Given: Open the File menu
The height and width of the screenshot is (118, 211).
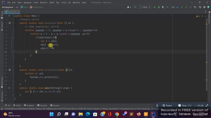Looking at the screenshot, I should click(x=9, y=3).
